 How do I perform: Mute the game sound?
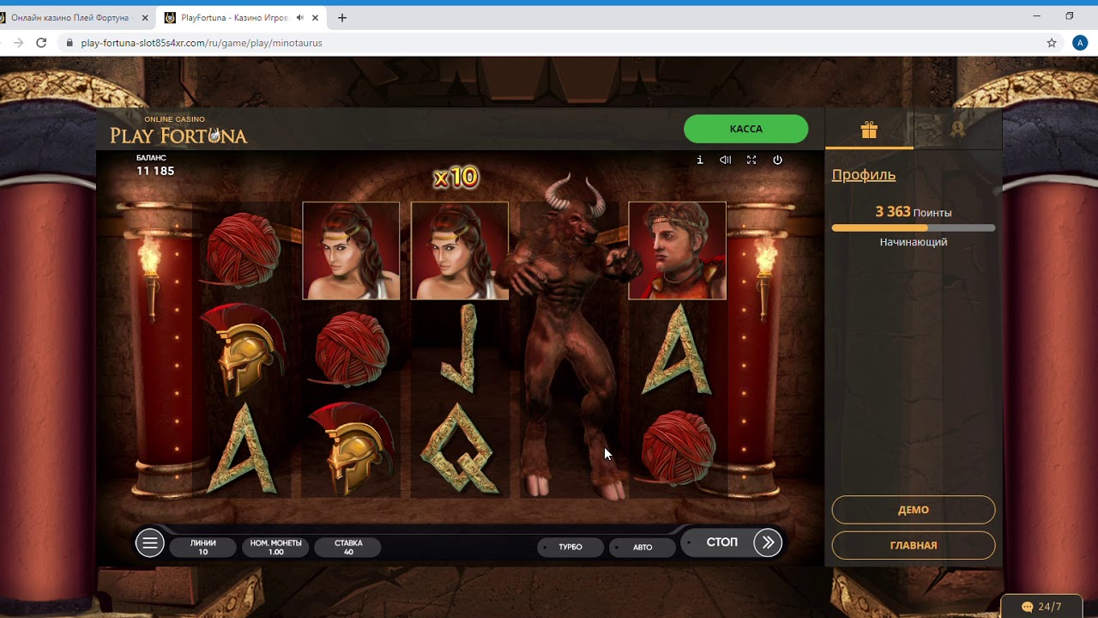click(x=726, y=160)
